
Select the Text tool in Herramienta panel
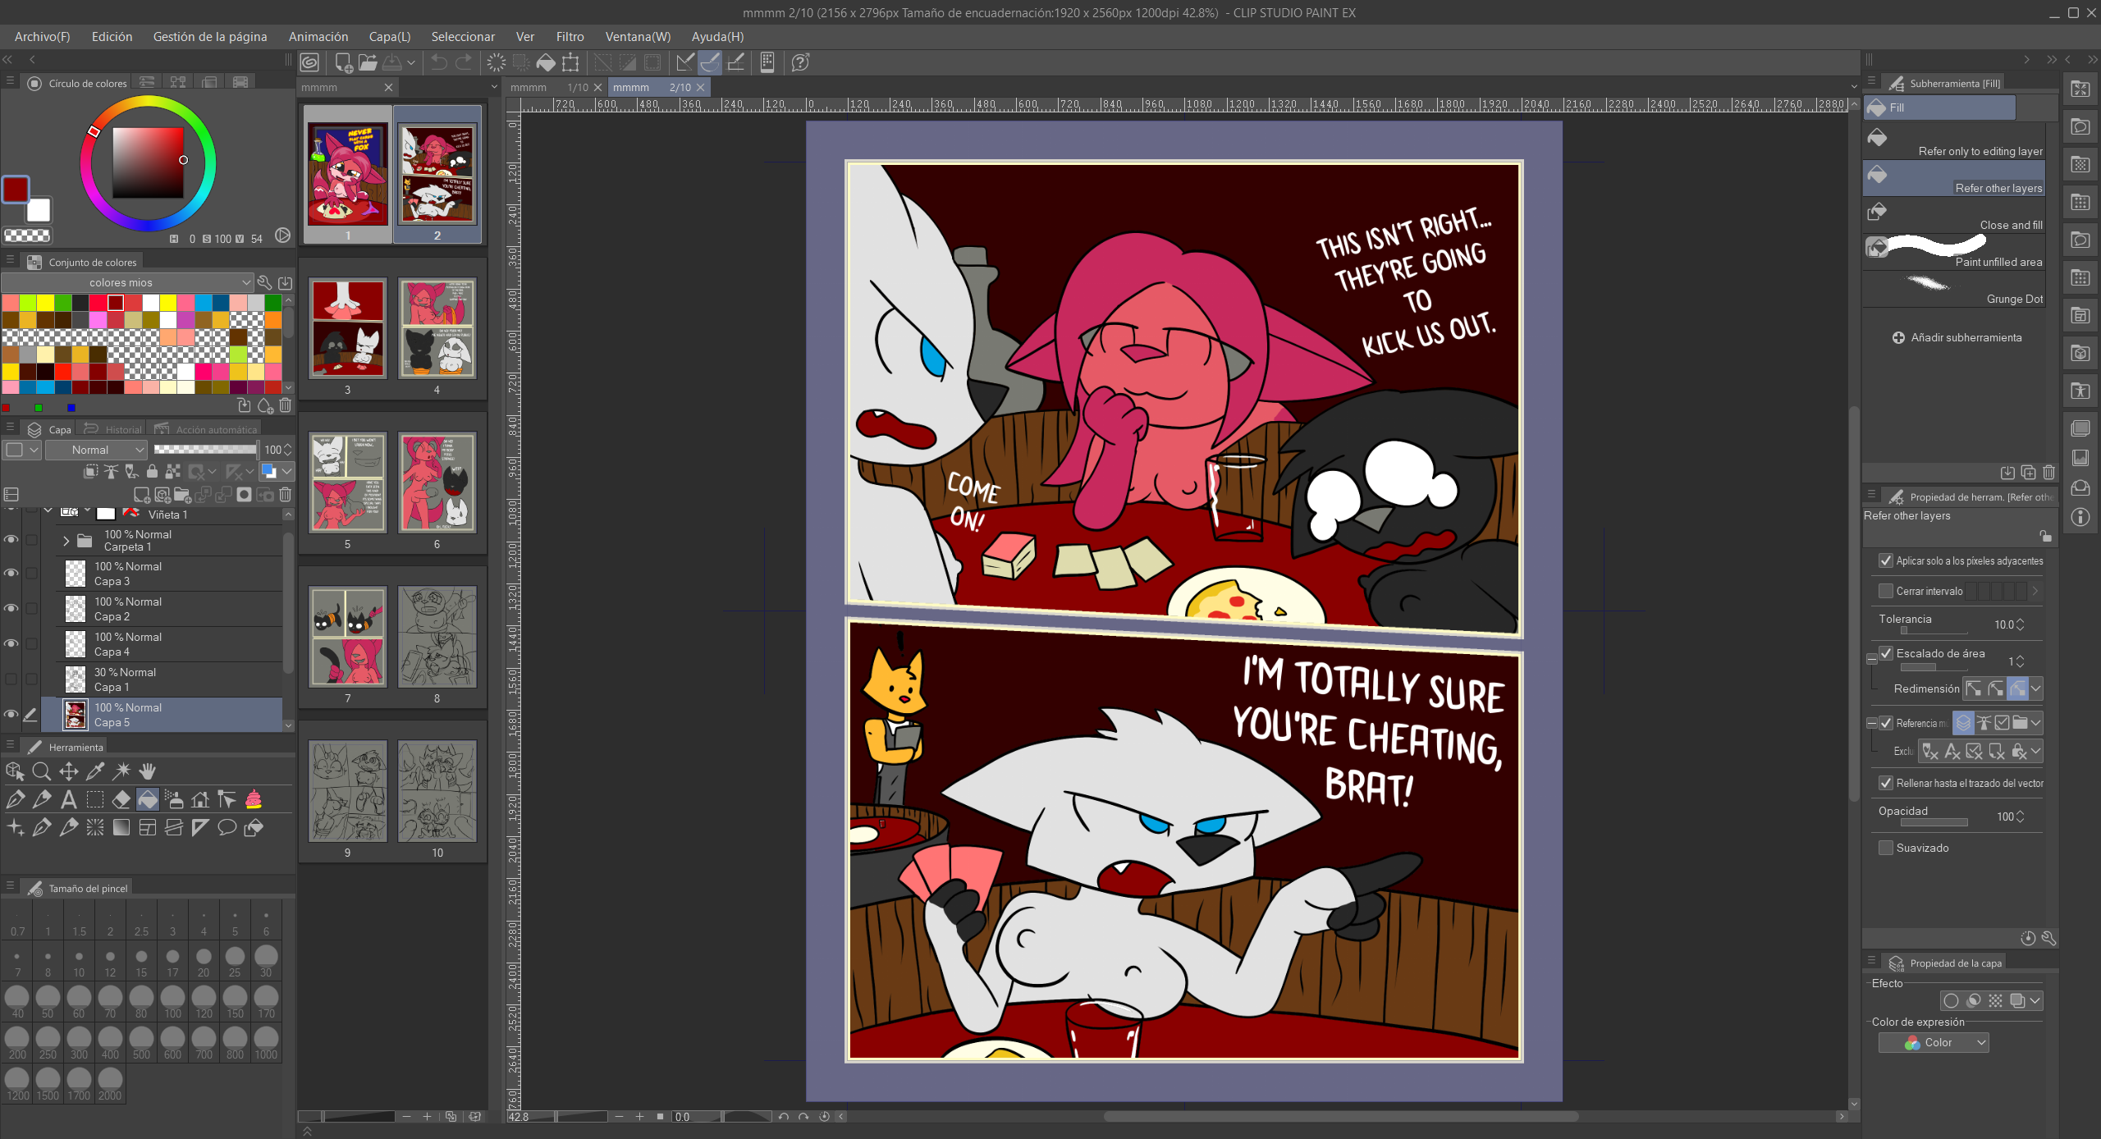pyautogui.click(x=69, y=799)
